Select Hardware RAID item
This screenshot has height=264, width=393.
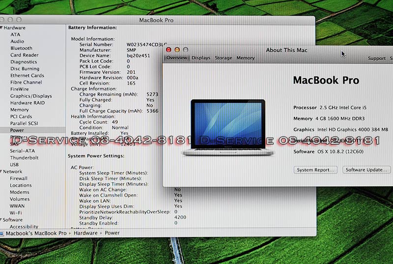point(28,103)
